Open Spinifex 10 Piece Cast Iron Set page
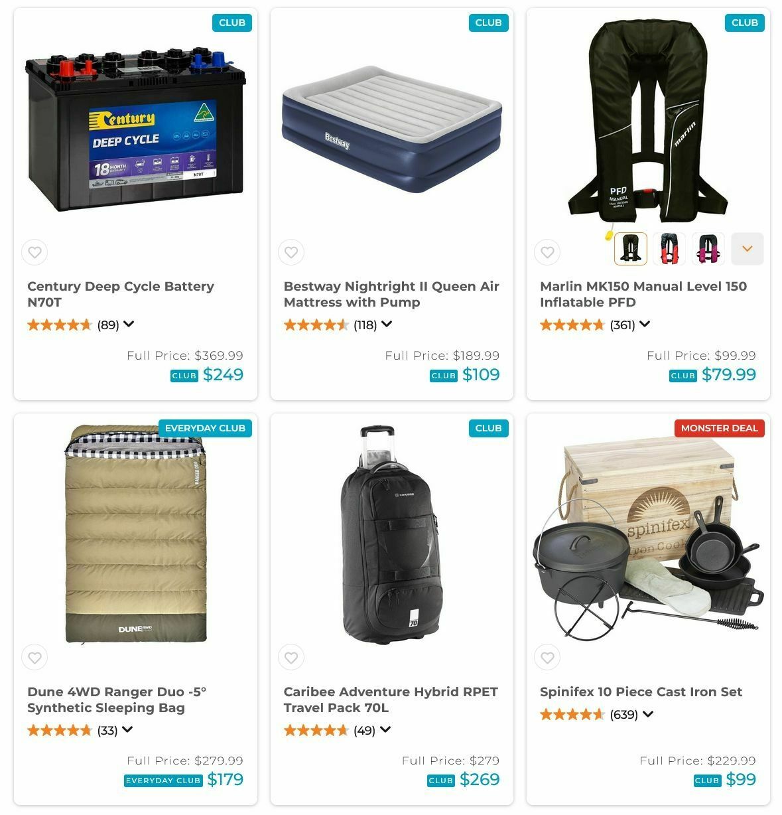 click(x=641, y=692)
